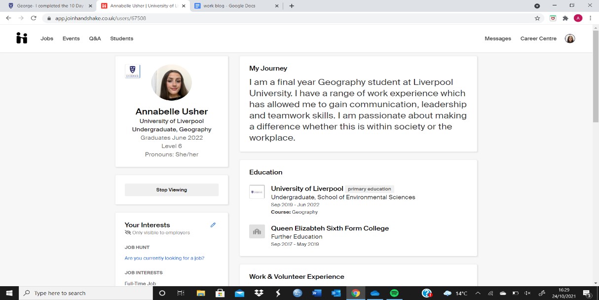The height and width of the screenshot is (300, 599).
Task: Click the browser back arrow
Action: tap(8, 18)
